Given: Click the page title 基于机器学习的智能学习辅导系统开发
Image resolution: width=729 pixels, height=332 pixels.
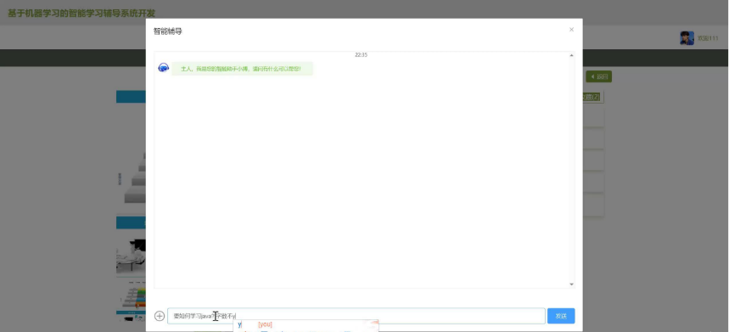Looking at the screenshot, I should pyautogui.click(x=81, y=13).
